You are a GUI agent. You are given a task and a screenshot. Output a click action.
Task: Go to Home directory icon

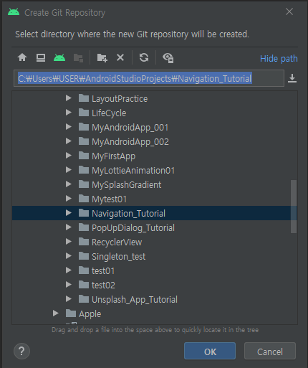coord(22,57)
